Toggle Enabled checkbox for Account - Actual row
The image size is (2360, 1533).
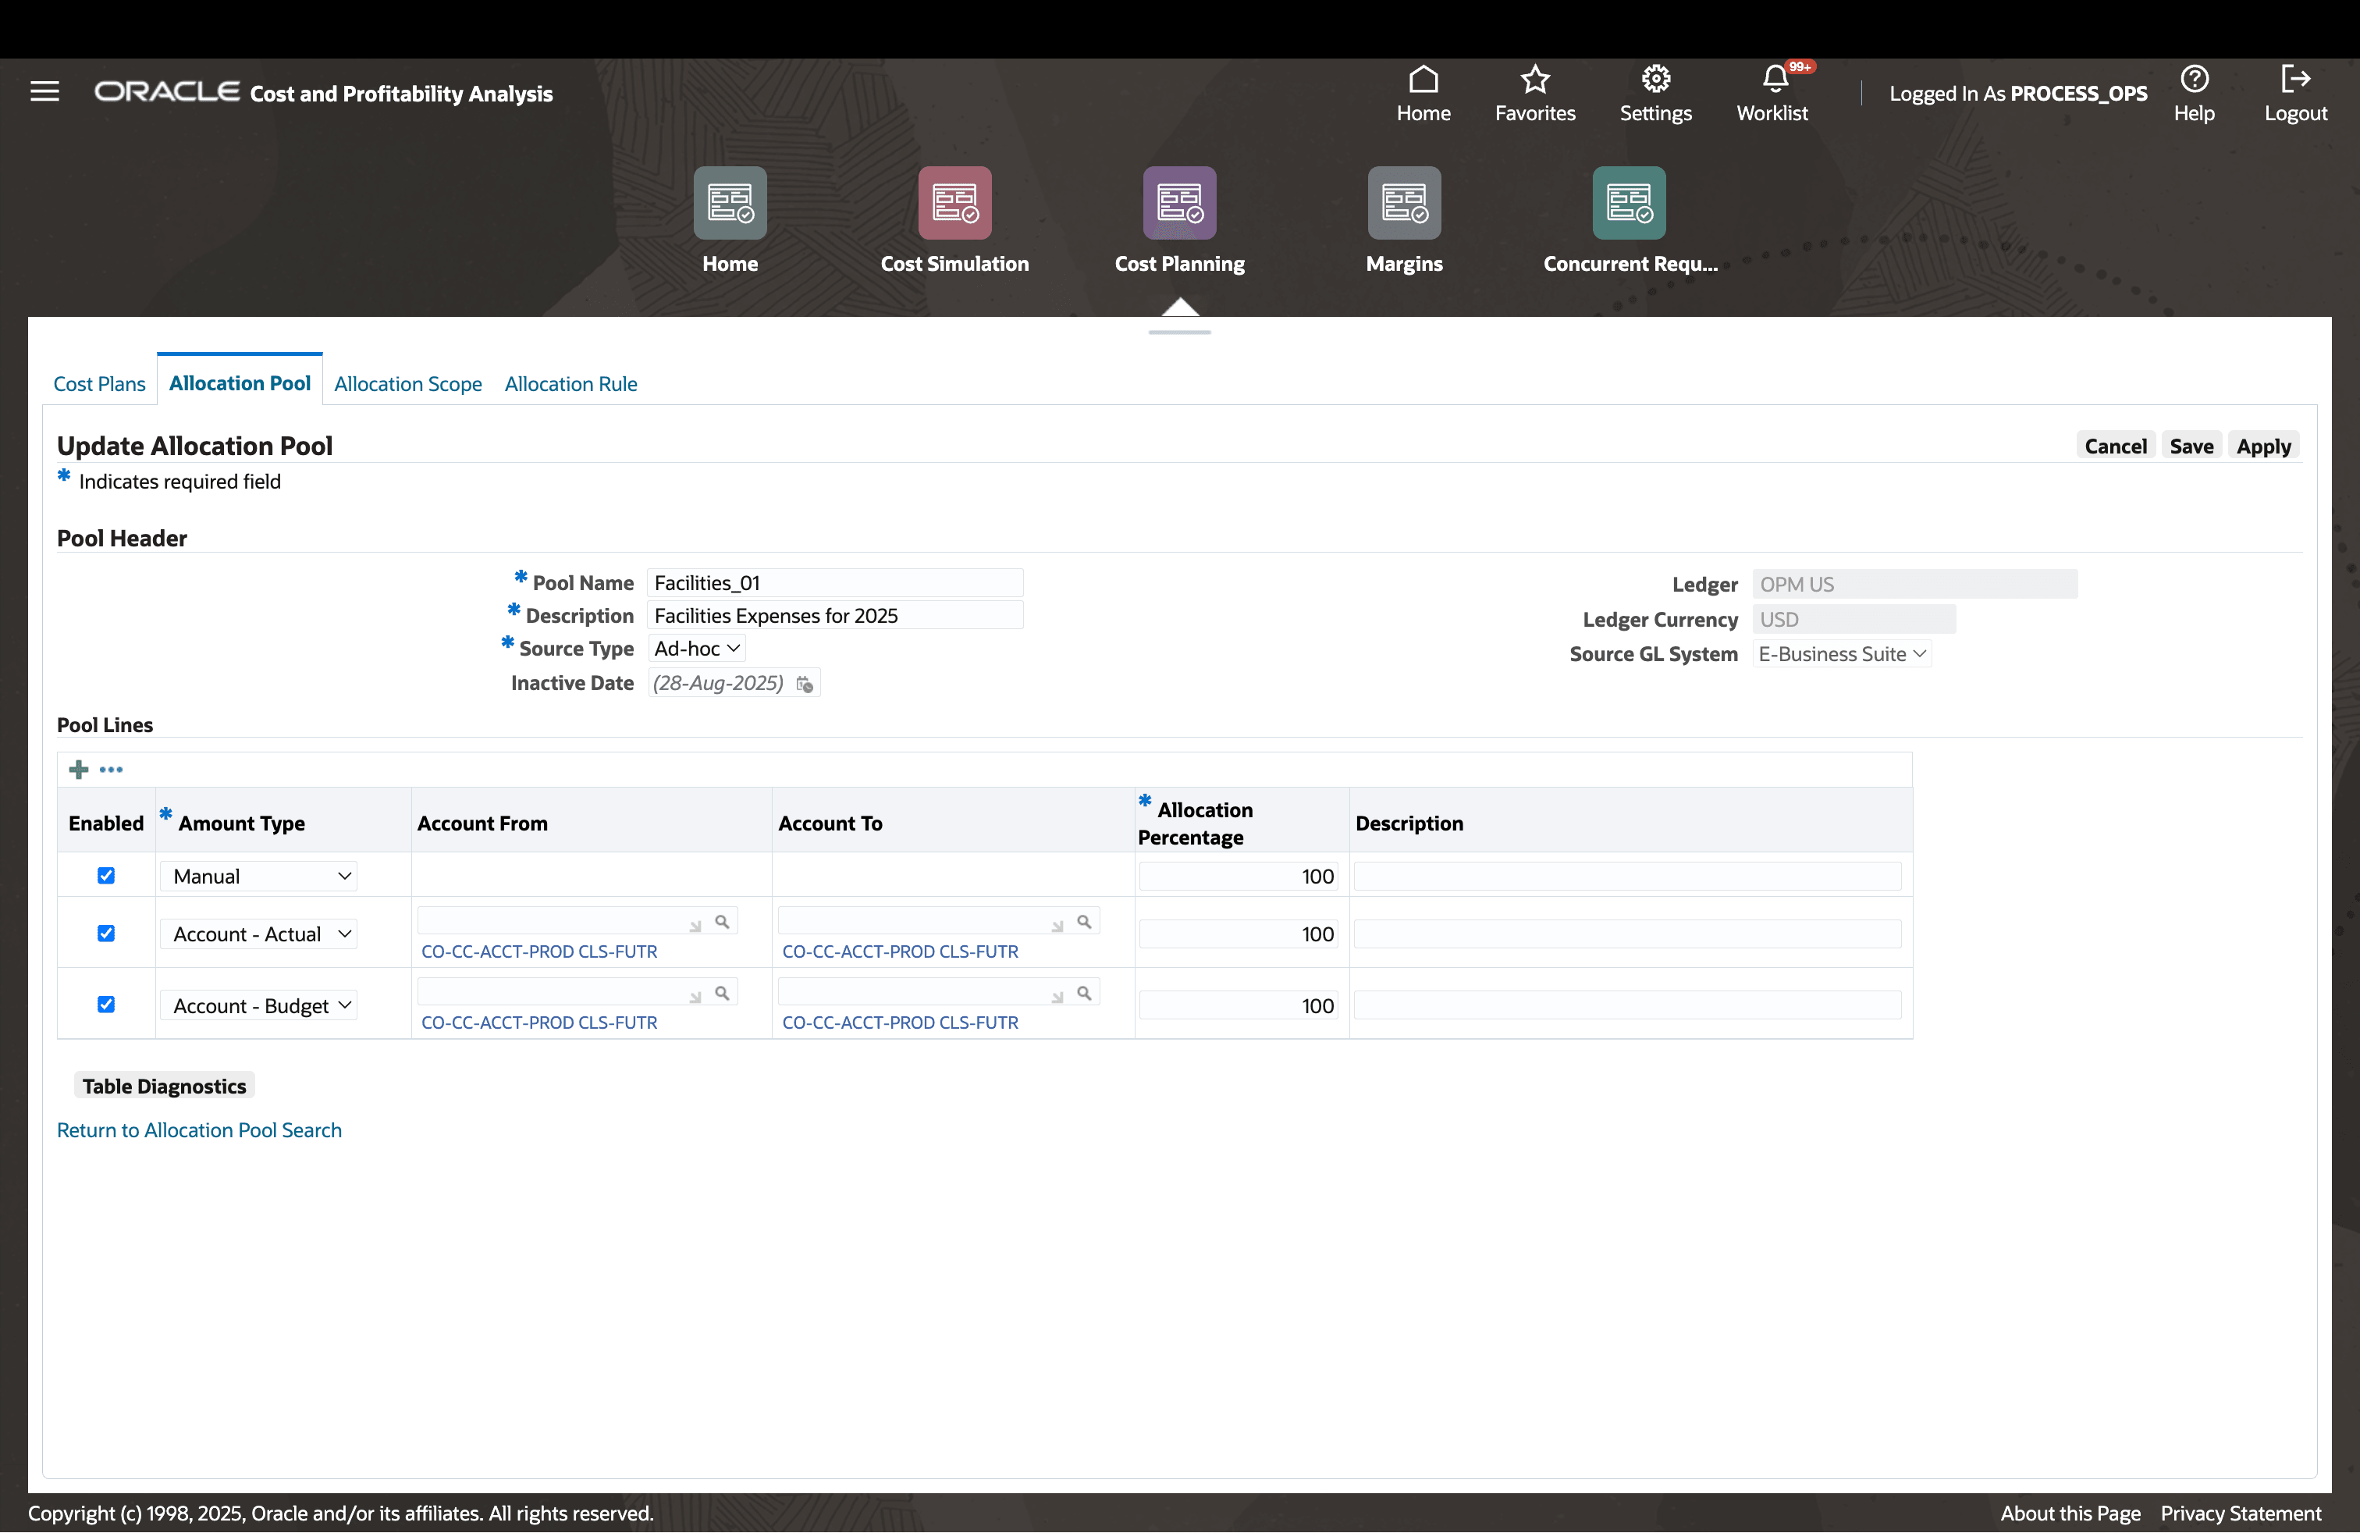pos(106,933)
